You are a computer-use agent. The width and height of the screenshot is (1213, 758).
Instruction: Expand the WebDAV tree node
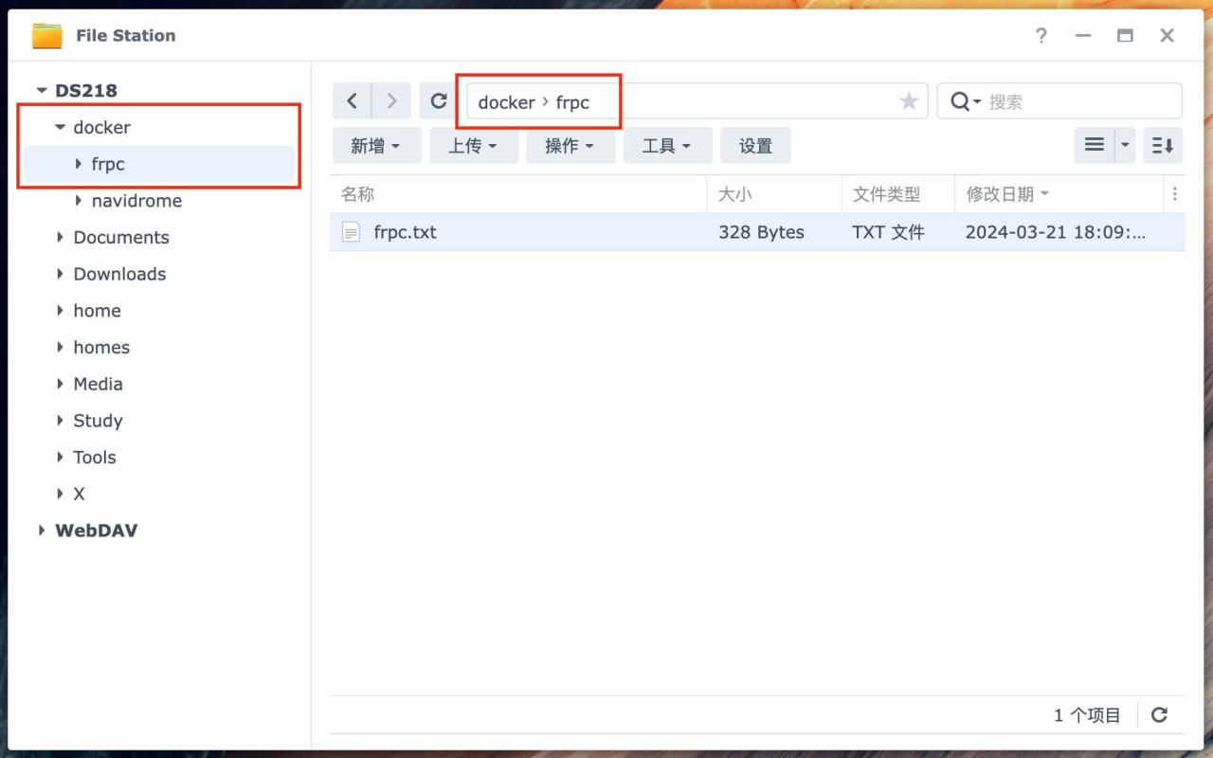point(42,531)
